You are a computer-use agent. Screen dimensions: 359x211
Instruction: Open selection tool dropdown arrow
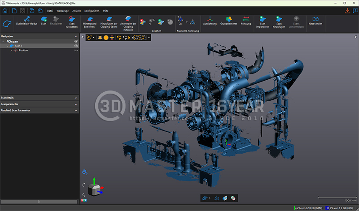tap(93, 38)
